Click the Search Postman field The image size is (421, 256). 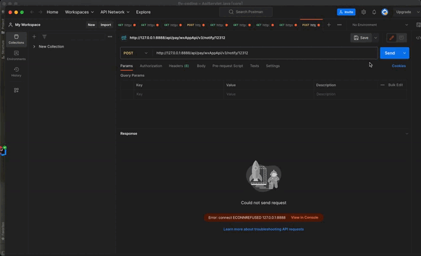[246, 12]
